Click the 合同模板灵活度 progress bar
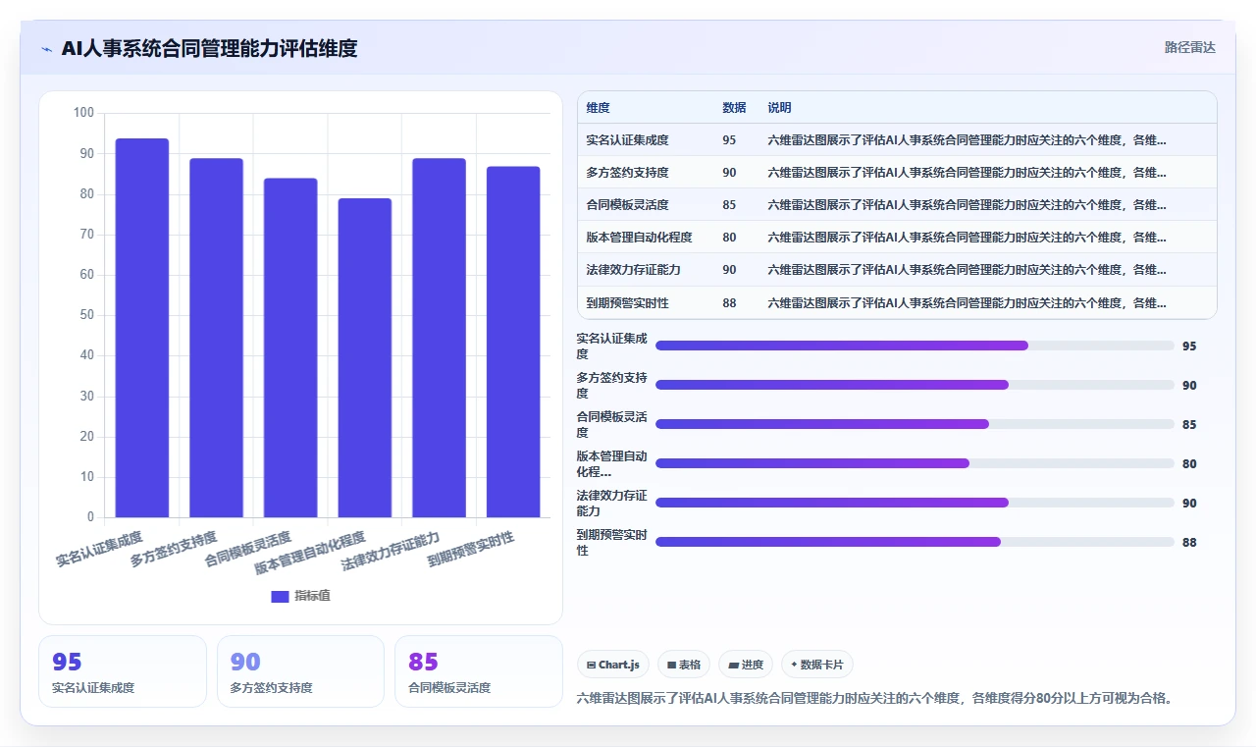 coord(915,424)
